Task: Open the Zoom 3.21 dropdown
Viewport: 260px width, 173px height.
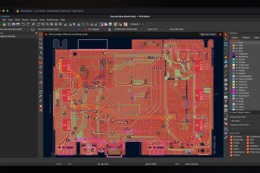Action: [155, 29]
